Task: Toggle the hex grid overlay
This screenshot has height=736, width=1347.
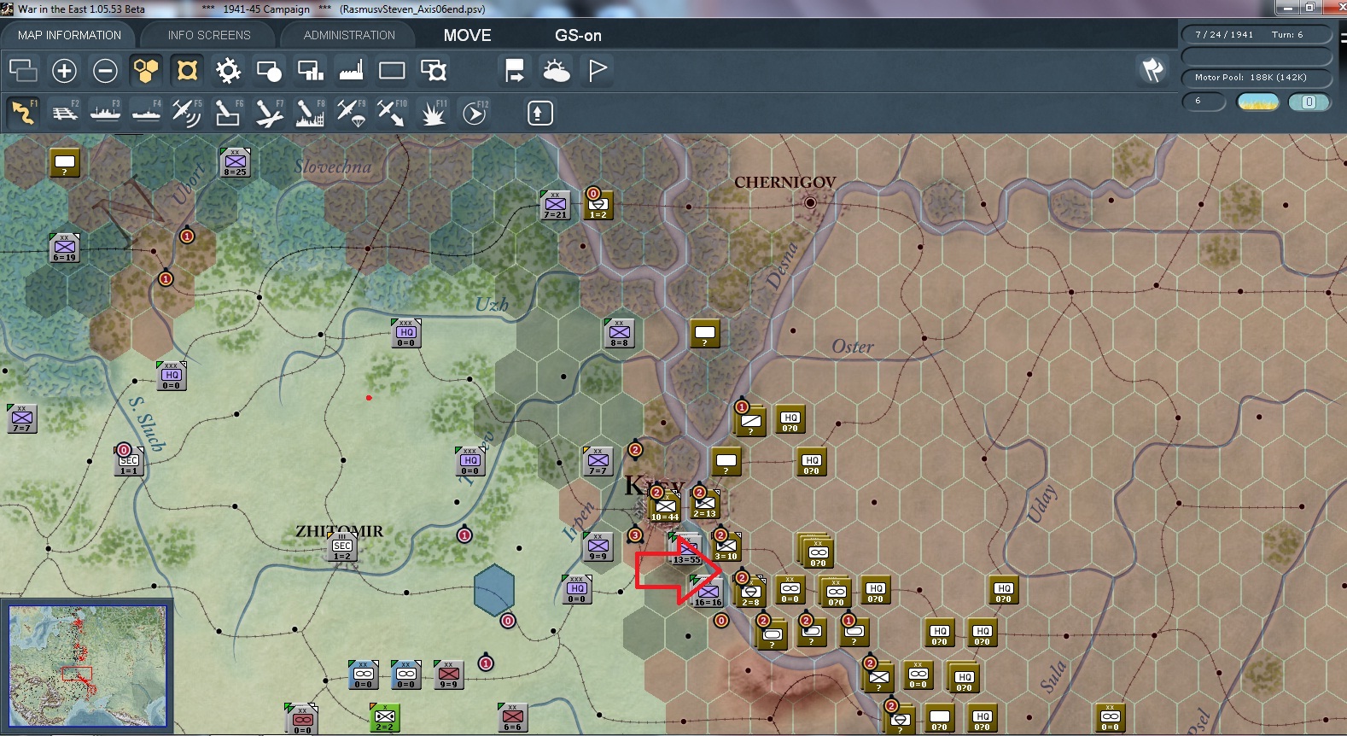Action: click(x=146, y=70)
